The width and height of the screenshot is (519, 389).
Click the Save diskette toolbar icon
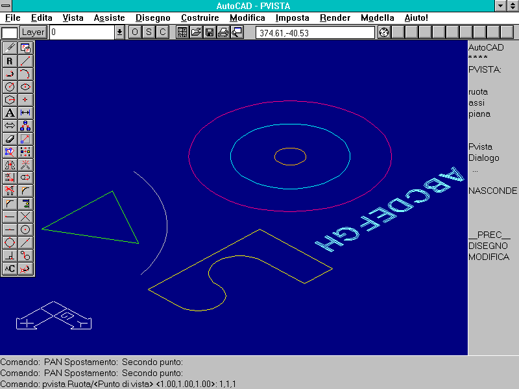pos(210,32)
